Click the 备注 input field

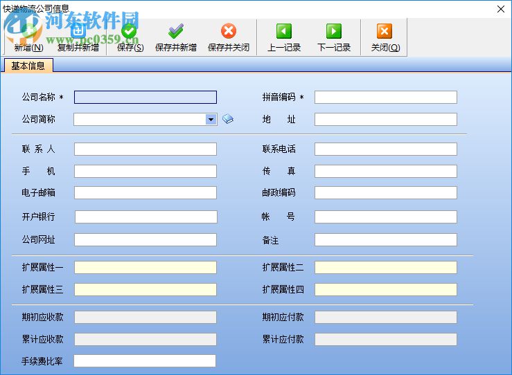point(386,239)
